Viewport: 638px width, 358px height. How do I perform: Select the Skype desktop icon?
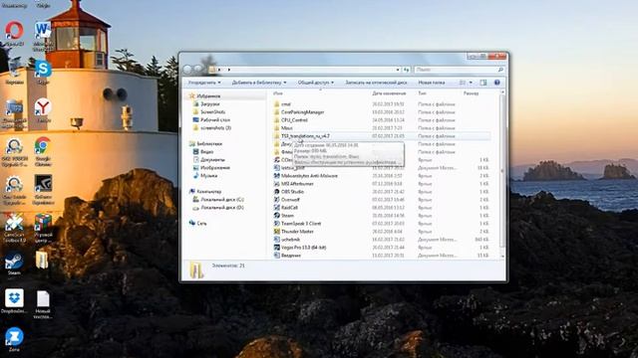(43, 72)
